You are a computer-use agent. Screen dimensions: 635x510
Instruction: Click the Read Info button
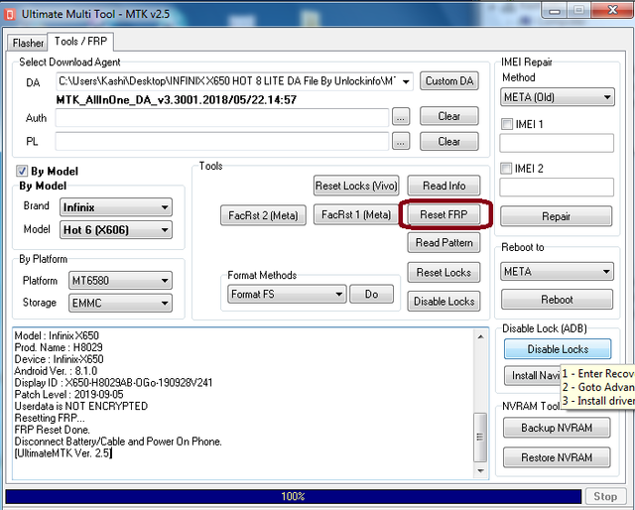coord(444,186)
